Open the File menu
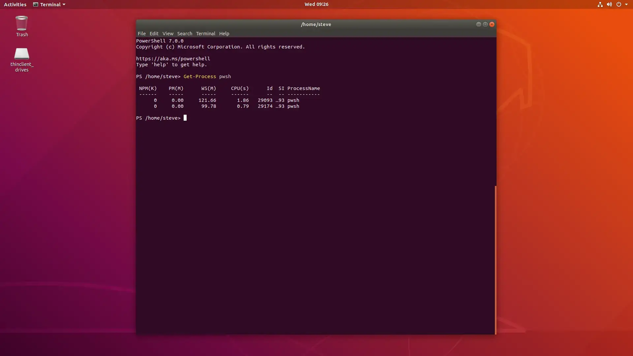Image resolution: width=633 pixels, height=356 pixels. tap(142, 34)
